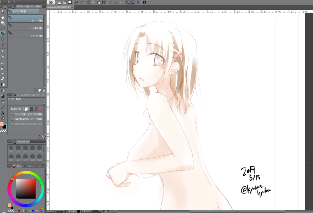The image size is (313, 213).
Task: Delete sub tool with trash icon
Action: point(44,90)
